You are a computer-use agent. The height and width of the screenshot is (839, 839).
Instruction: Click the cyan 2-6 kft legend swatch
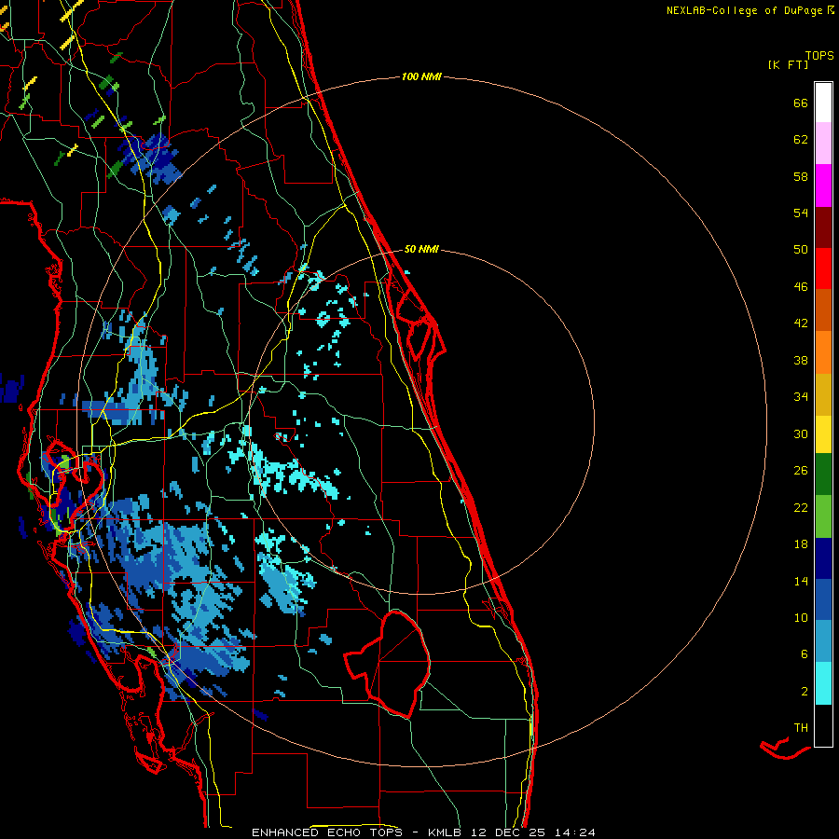coord(823,683)
